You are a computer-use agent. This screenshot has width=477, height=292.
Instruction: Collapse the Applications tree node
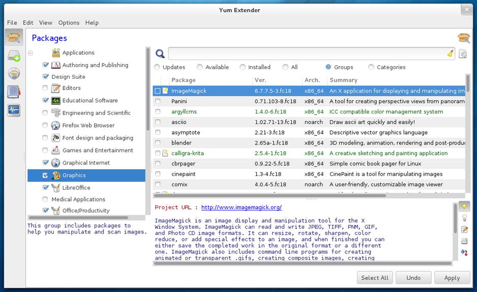click(31, 53)
